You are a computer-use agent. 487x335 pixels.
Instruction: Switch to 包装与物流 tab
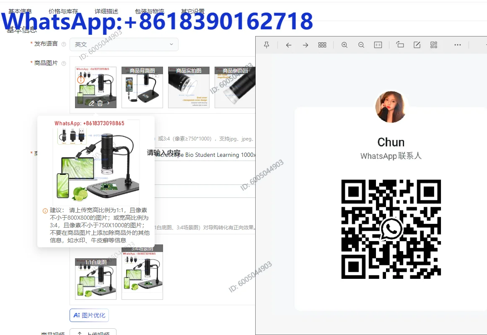click(149, 11)
